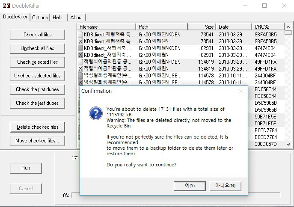The image size is (294, 207).
Task: Click the vertical scrollbar thumb of file list
Action: [x=288, y=33]
